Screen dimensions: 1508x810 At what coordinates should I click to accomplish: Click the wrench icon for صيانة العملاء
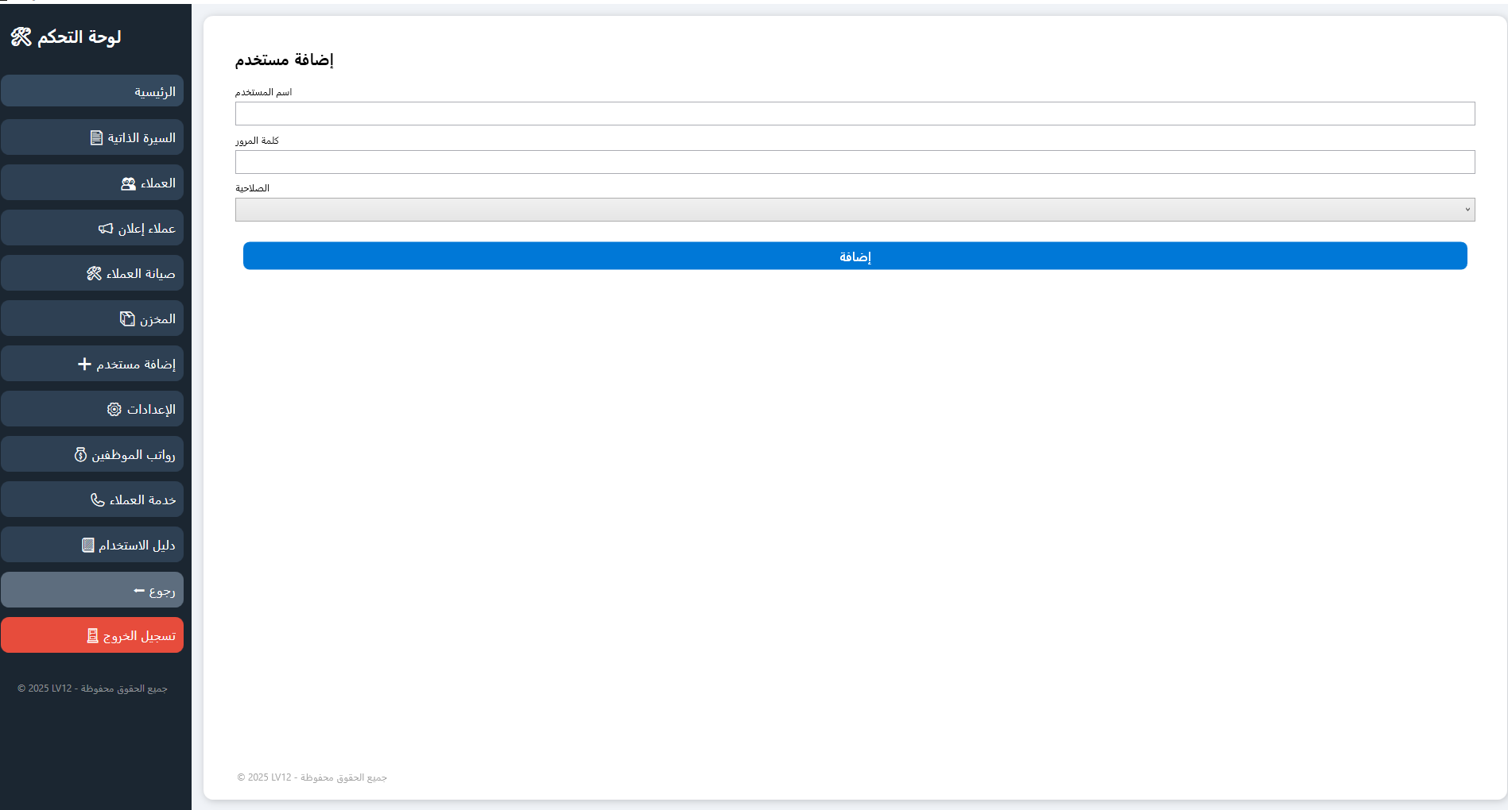click(94, 274)
